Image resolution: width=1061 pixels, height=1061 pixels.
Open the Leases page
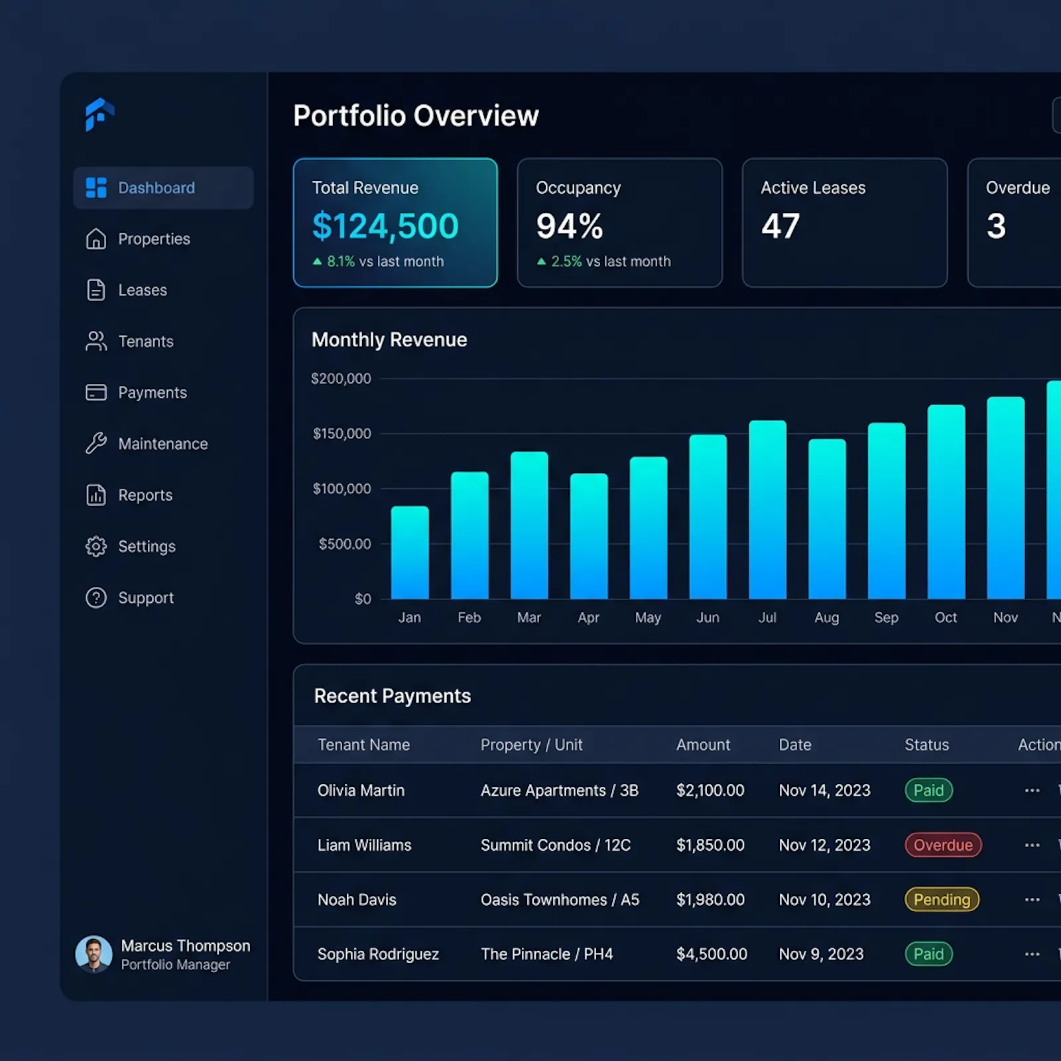[x=163, y=290]
